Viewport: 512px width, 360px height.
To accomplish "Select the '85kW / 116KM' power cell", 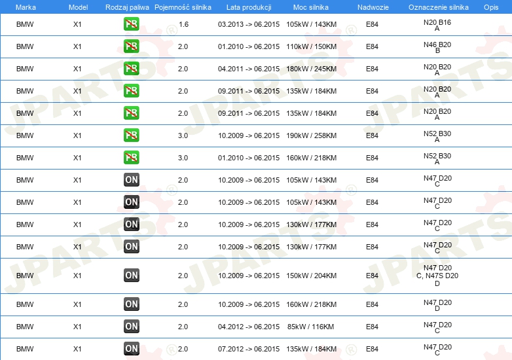I will pos(310,327).
